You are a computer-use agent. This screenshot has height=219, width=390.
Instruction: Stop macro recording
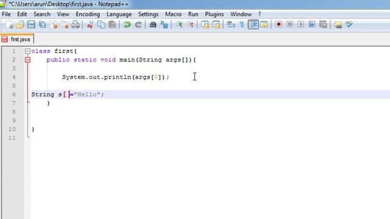(x=289, y=24)
